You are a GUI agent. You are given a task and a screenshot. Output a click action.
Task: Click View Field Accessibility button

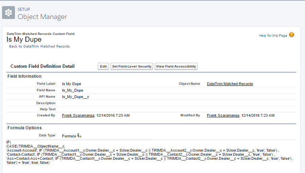[176, 66]
